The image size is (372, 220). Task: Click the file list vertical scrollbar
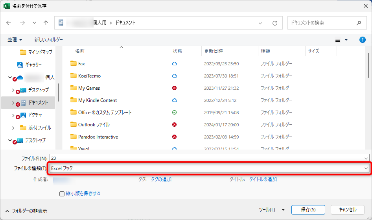tap(368, 65)
